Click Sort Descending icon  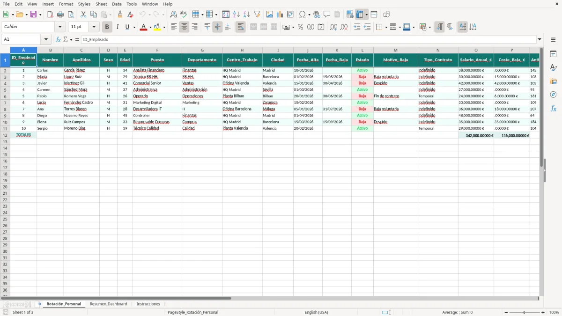click(x=247, y=15)
